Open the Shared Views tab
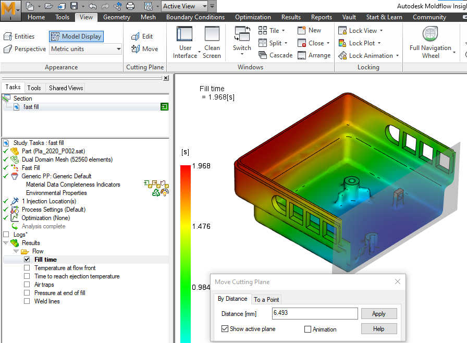This screenshot has width=467, height=343. pyautogui.click(x=65, y=88)
